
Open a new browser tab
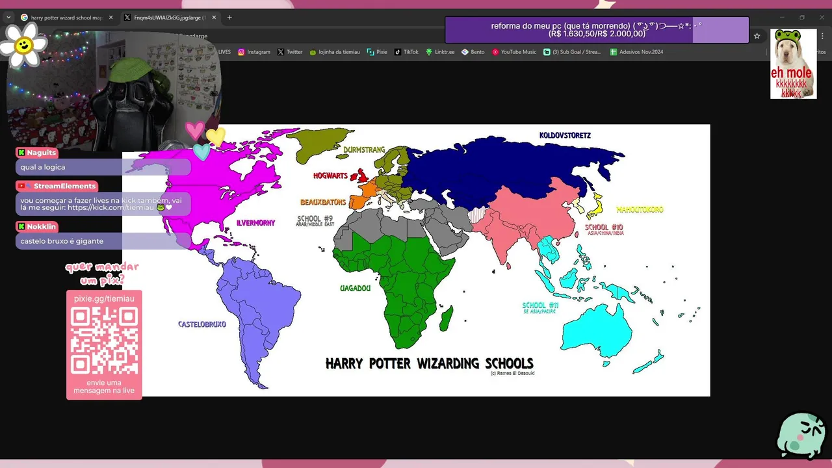pos(229,18)
